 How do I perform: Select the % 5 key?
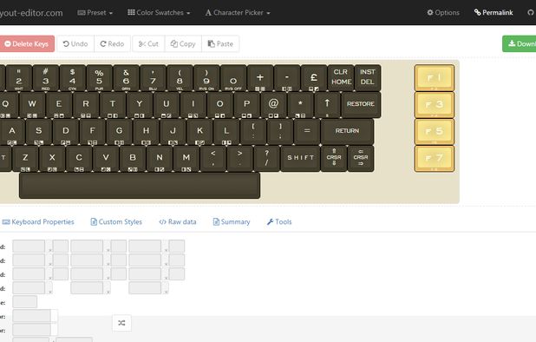[x=99, y=77]
